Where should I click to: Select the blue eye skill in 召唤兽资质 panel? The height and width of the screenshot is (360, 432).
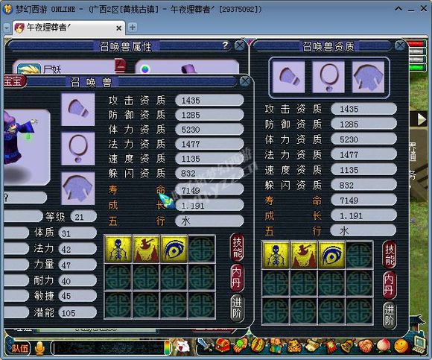331,255
